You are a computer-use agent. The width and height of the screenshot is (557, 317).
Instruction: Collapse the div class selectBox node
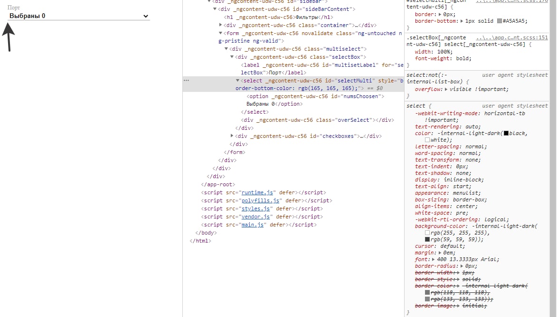pos(232,57)
